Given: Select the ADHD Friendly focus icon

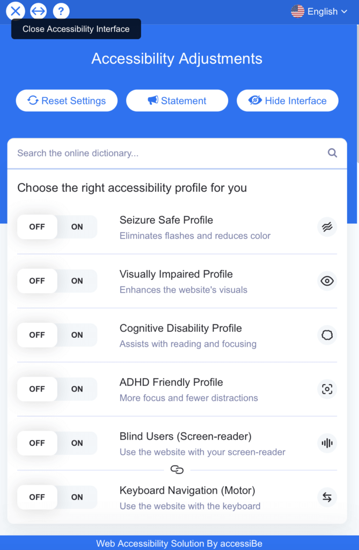Looking at the screenshot, I should tap(327, 389).
